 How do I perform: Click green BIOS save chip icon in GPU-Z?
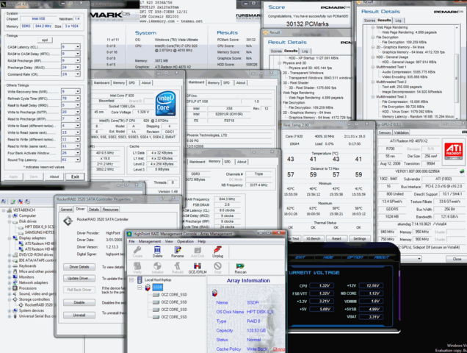[462, 171]
